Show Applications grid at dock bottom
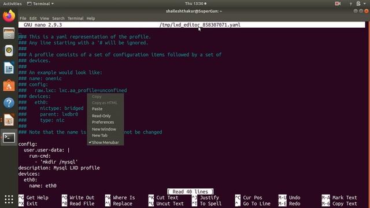 9,199
